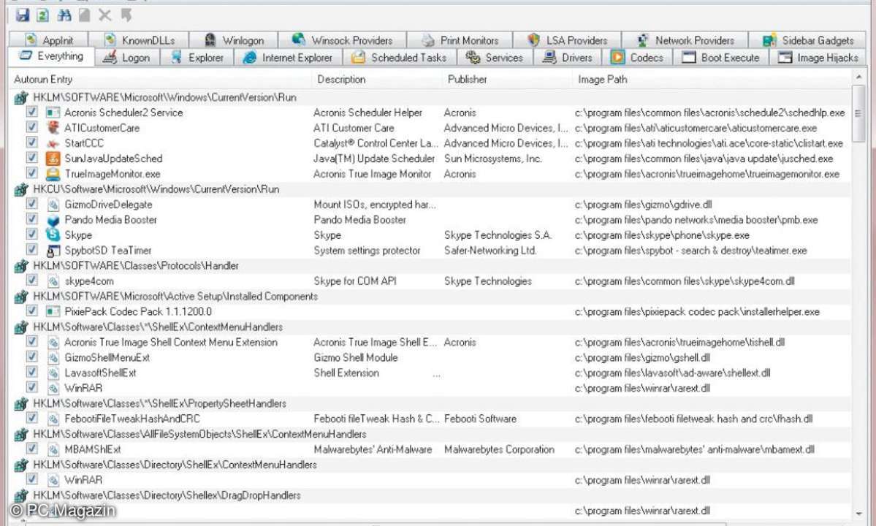Viewport: 876px width, 526px height.
Task: Click registry icon of Active Setup key
Action: tap(21, 297)
